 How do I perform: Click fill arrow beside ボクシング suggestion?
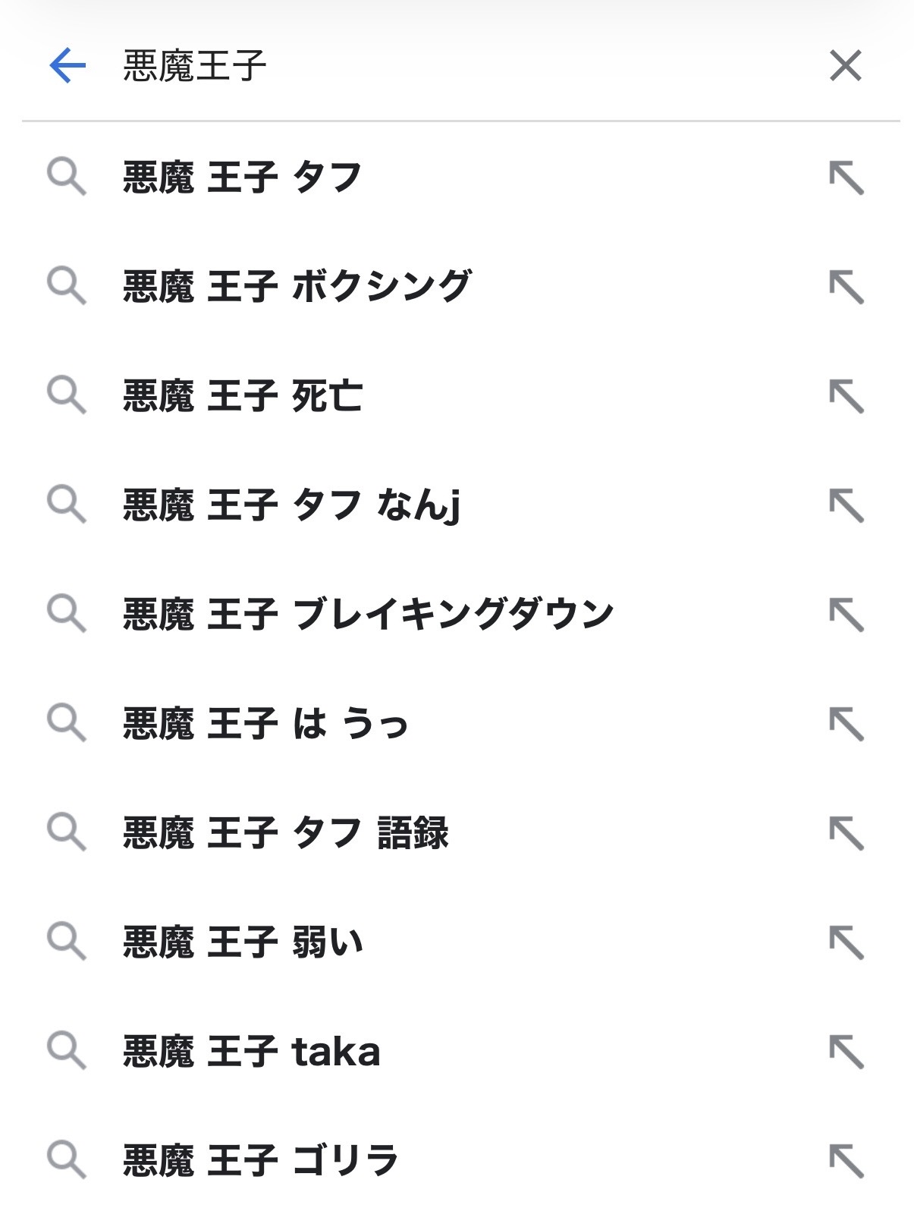pos(846,287)
